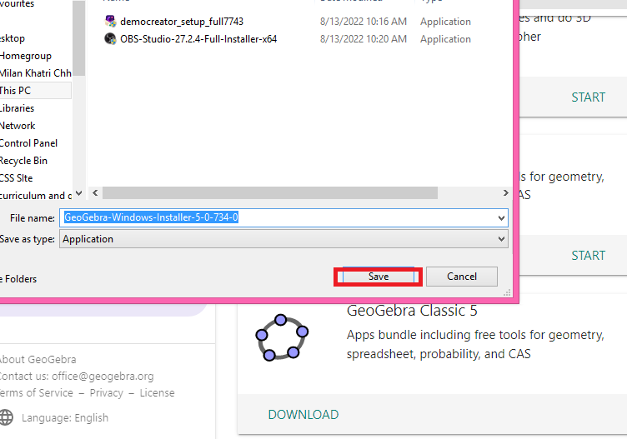Click the sidebar scroll down arrow
The image size is (627, 439).
click(x=78, y=193)
